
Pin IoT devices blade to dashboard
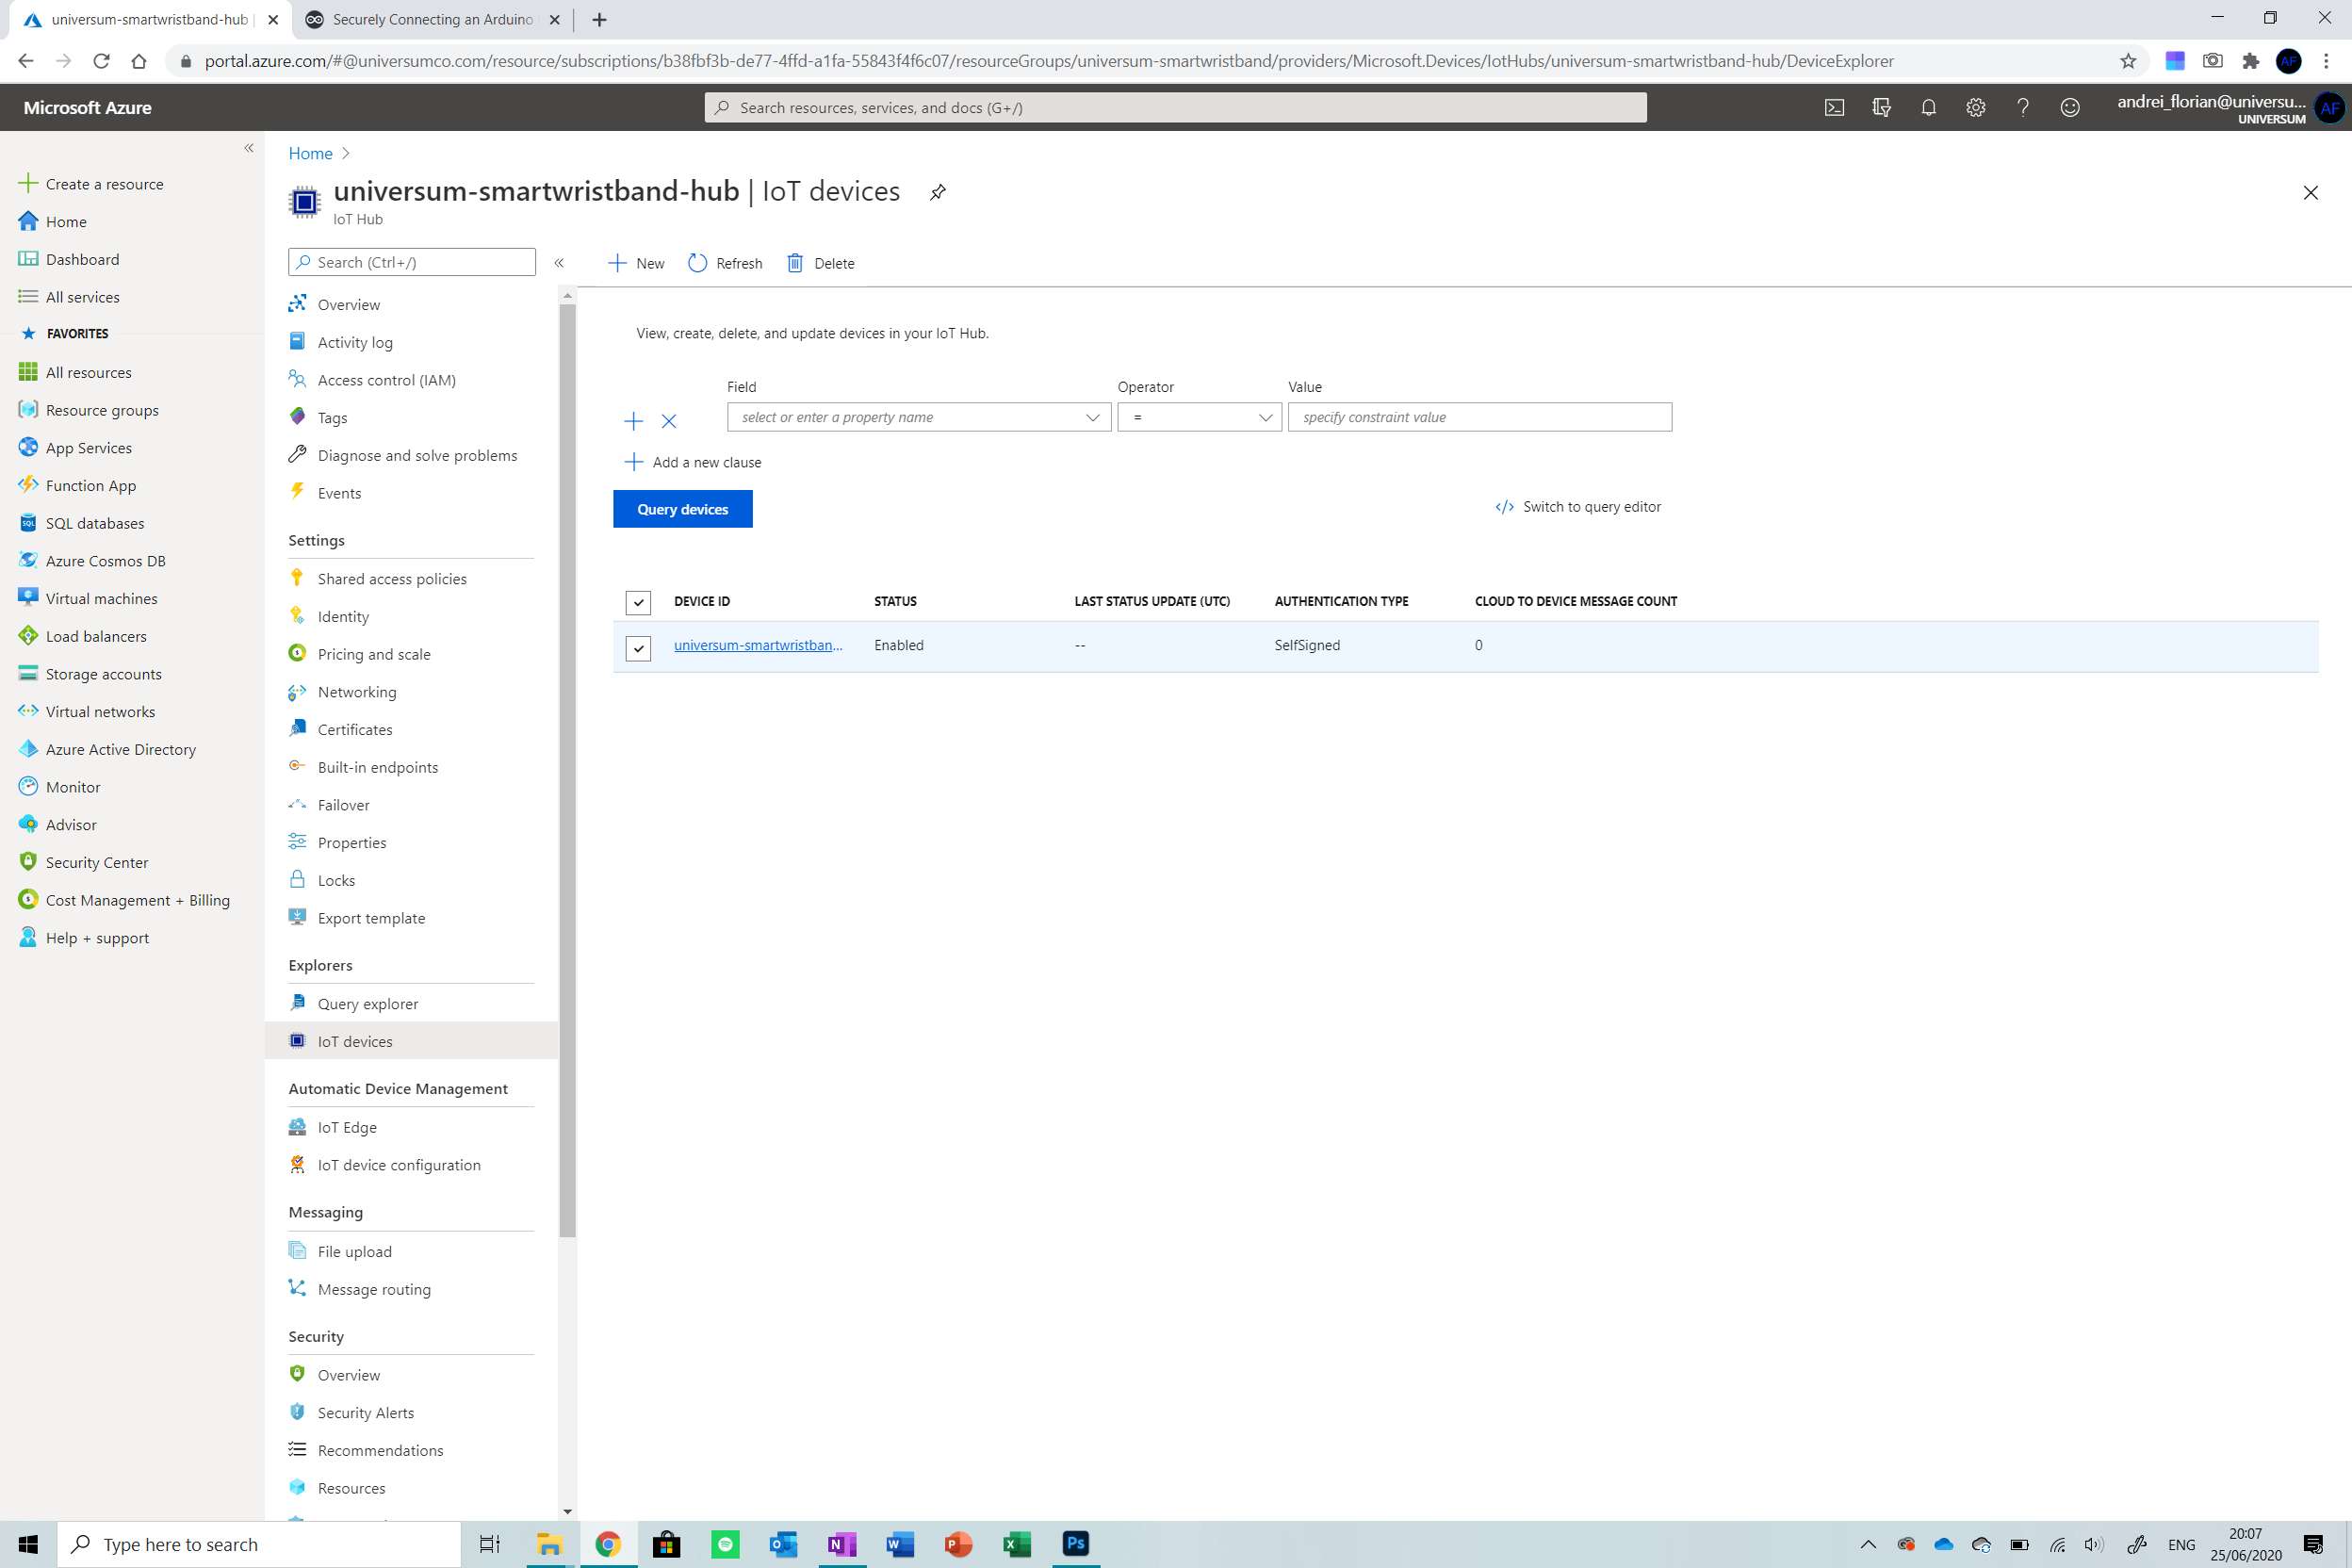pyautogui.click(x=937, y=192)
